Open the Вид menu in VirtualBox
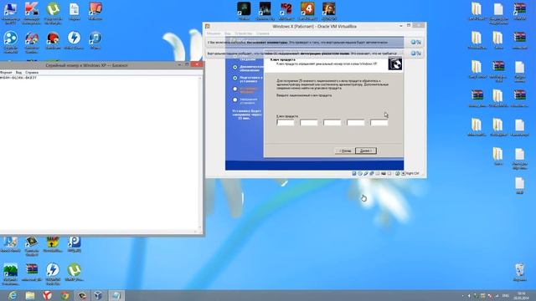Image resolution: width=536 pixels, height=301 pixels. [x=228, y=33]
